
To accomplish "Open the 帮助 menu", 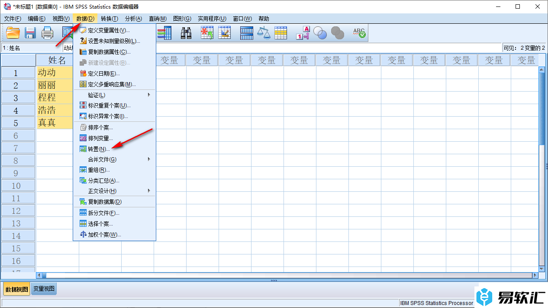I will click(x=264, y=19).
